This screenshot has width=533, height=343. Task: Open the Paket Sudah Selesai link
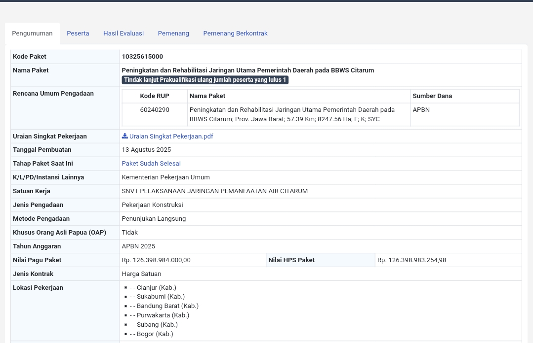click(151, 164)
